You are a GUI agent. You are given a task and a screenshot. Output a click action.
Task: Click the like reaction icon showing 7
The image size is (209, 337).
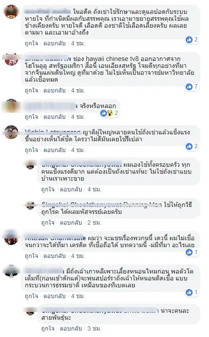(189, 86)
